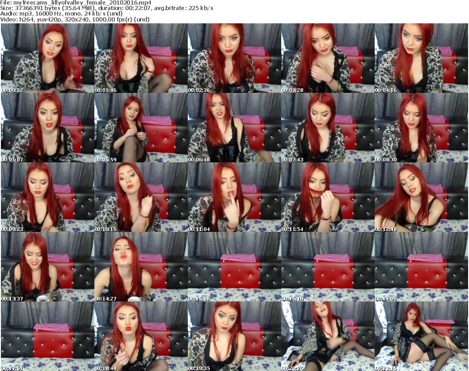Click the empty-room frame at 00:16:10

coord(327,267)
